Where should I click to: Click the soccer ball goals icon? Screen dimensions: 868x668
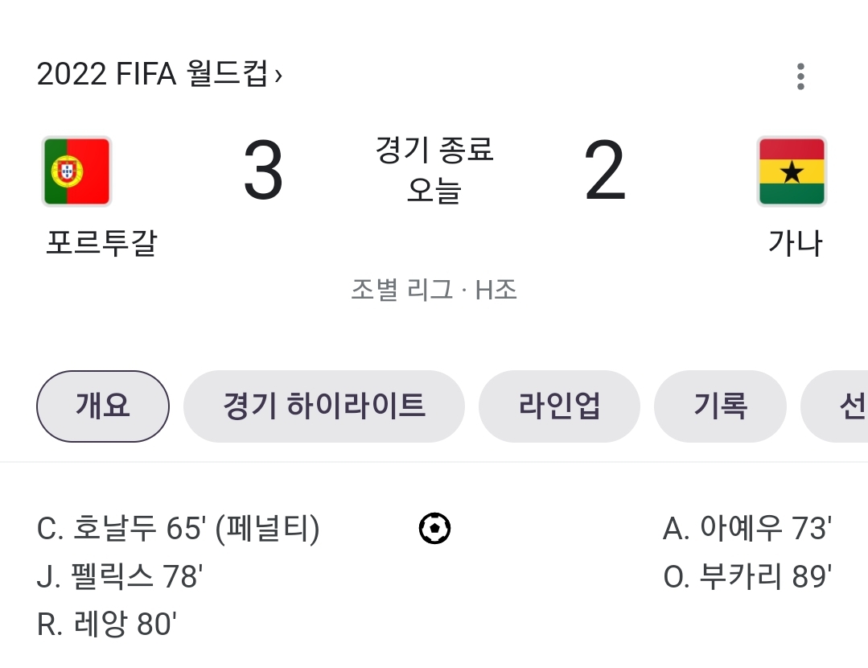click(434, 528)
